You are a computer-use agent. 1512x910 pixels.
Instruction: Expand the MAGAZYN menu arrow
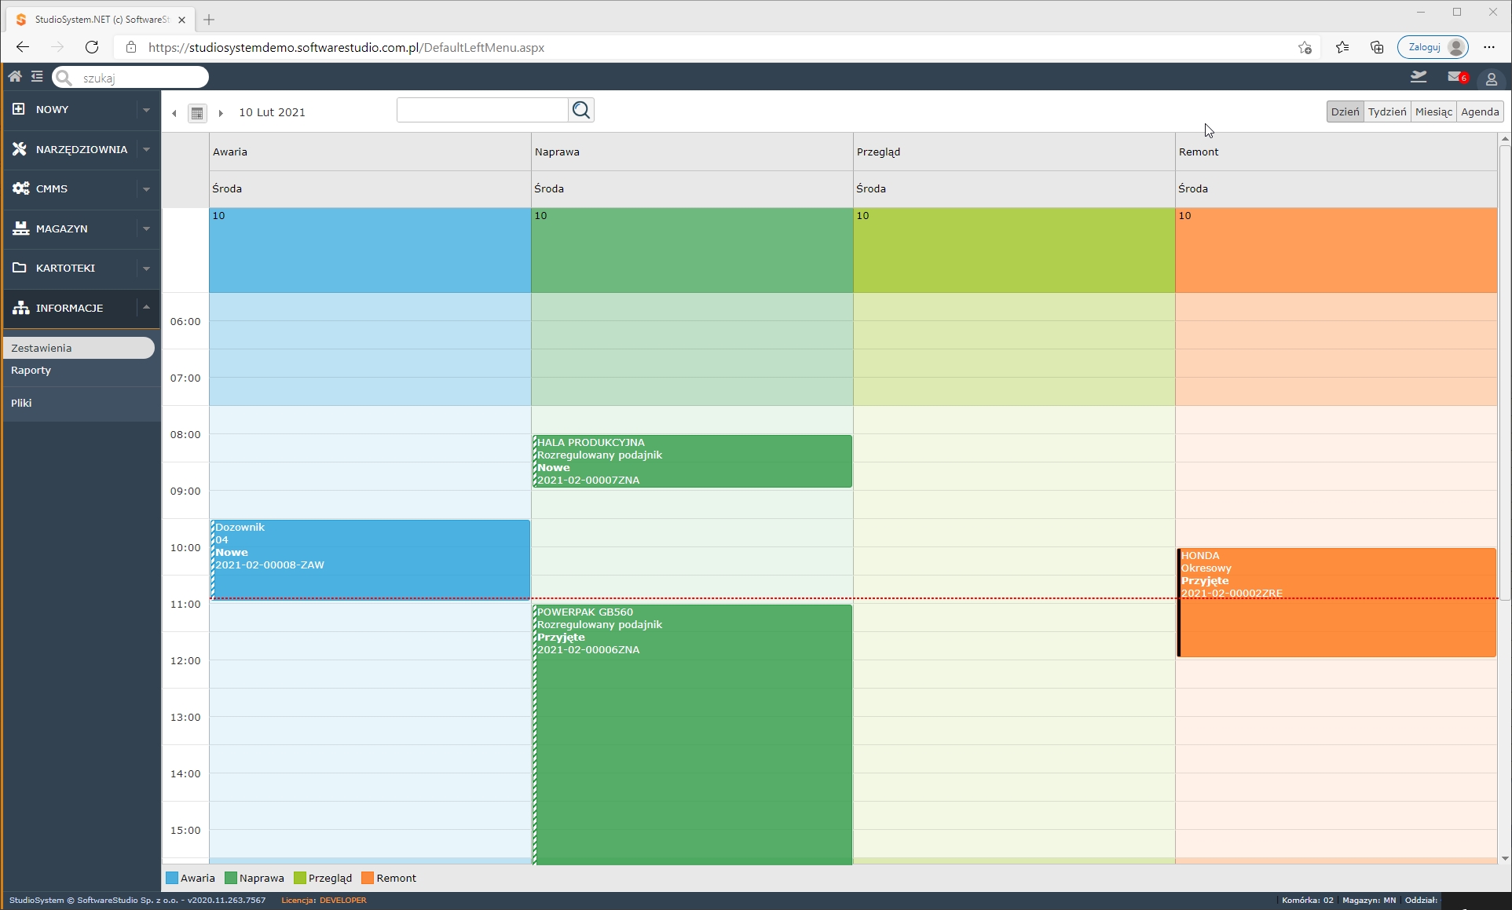[x=146, y=228]
